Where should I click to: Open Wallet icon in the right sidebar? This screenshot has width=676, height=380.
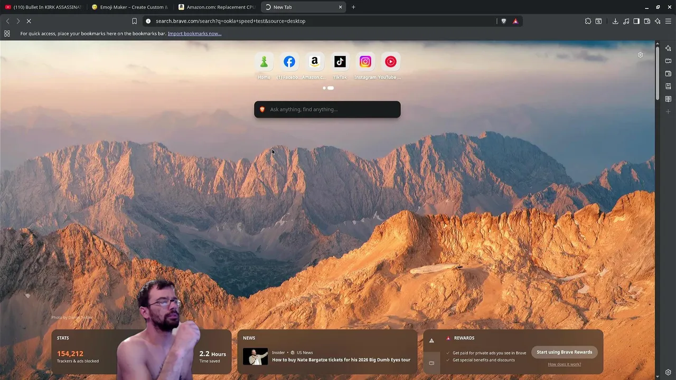[668, 73]
